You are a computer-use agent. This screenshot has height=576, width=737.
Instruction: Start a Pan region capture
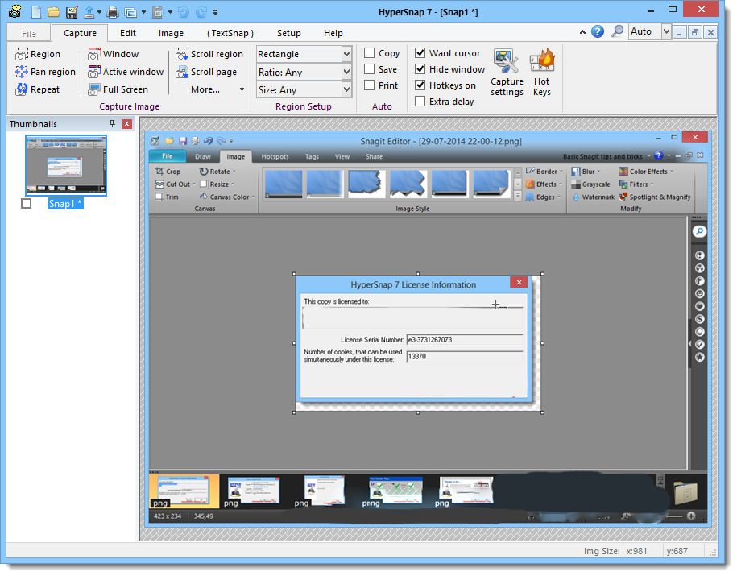[x=45, y=72]
